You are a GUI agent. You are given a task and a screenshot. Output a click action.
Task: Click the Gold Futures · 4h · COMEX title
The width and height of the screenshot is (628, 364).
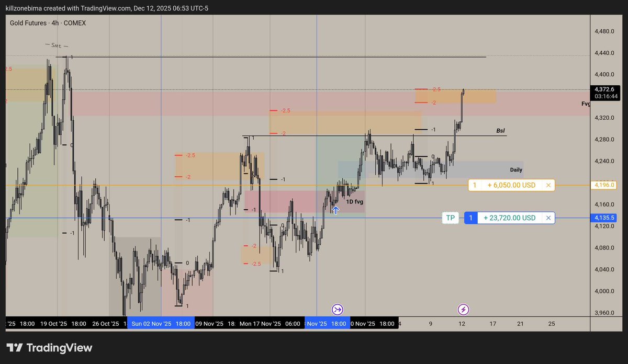48,23
